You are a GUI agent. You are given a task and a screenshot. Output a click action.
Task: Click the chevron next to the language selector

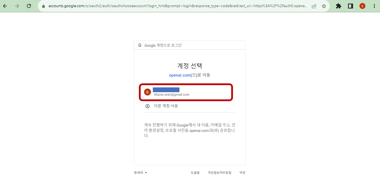pos(146,172)
